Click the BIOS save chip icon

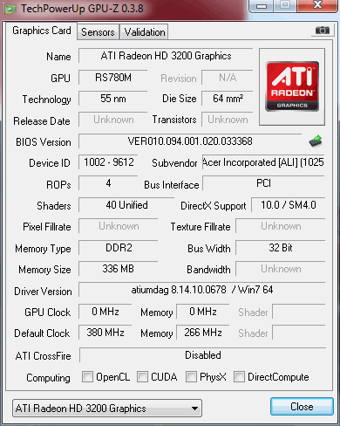[316, 141]
